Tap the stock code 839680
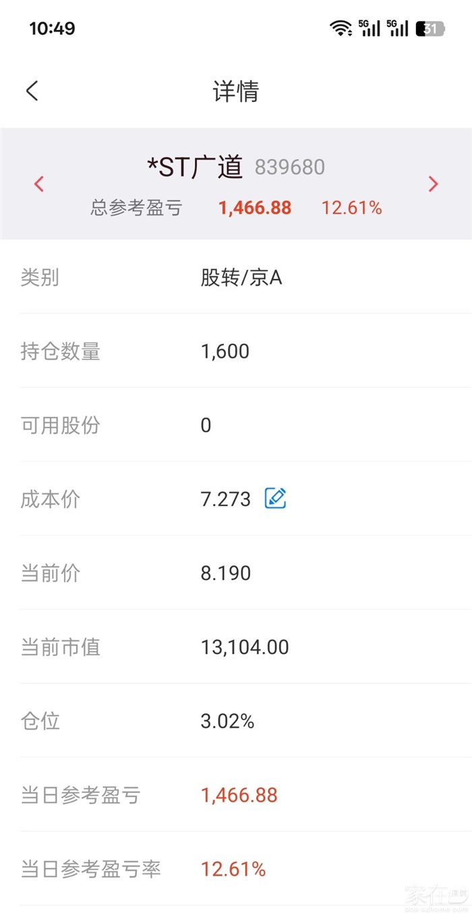The height and width of the screenshot is (914, 472). point(290,168)
